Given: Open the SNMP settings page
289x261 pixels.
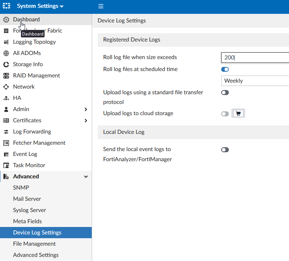Looking at the screenshot, I should (x=21, y=188).
